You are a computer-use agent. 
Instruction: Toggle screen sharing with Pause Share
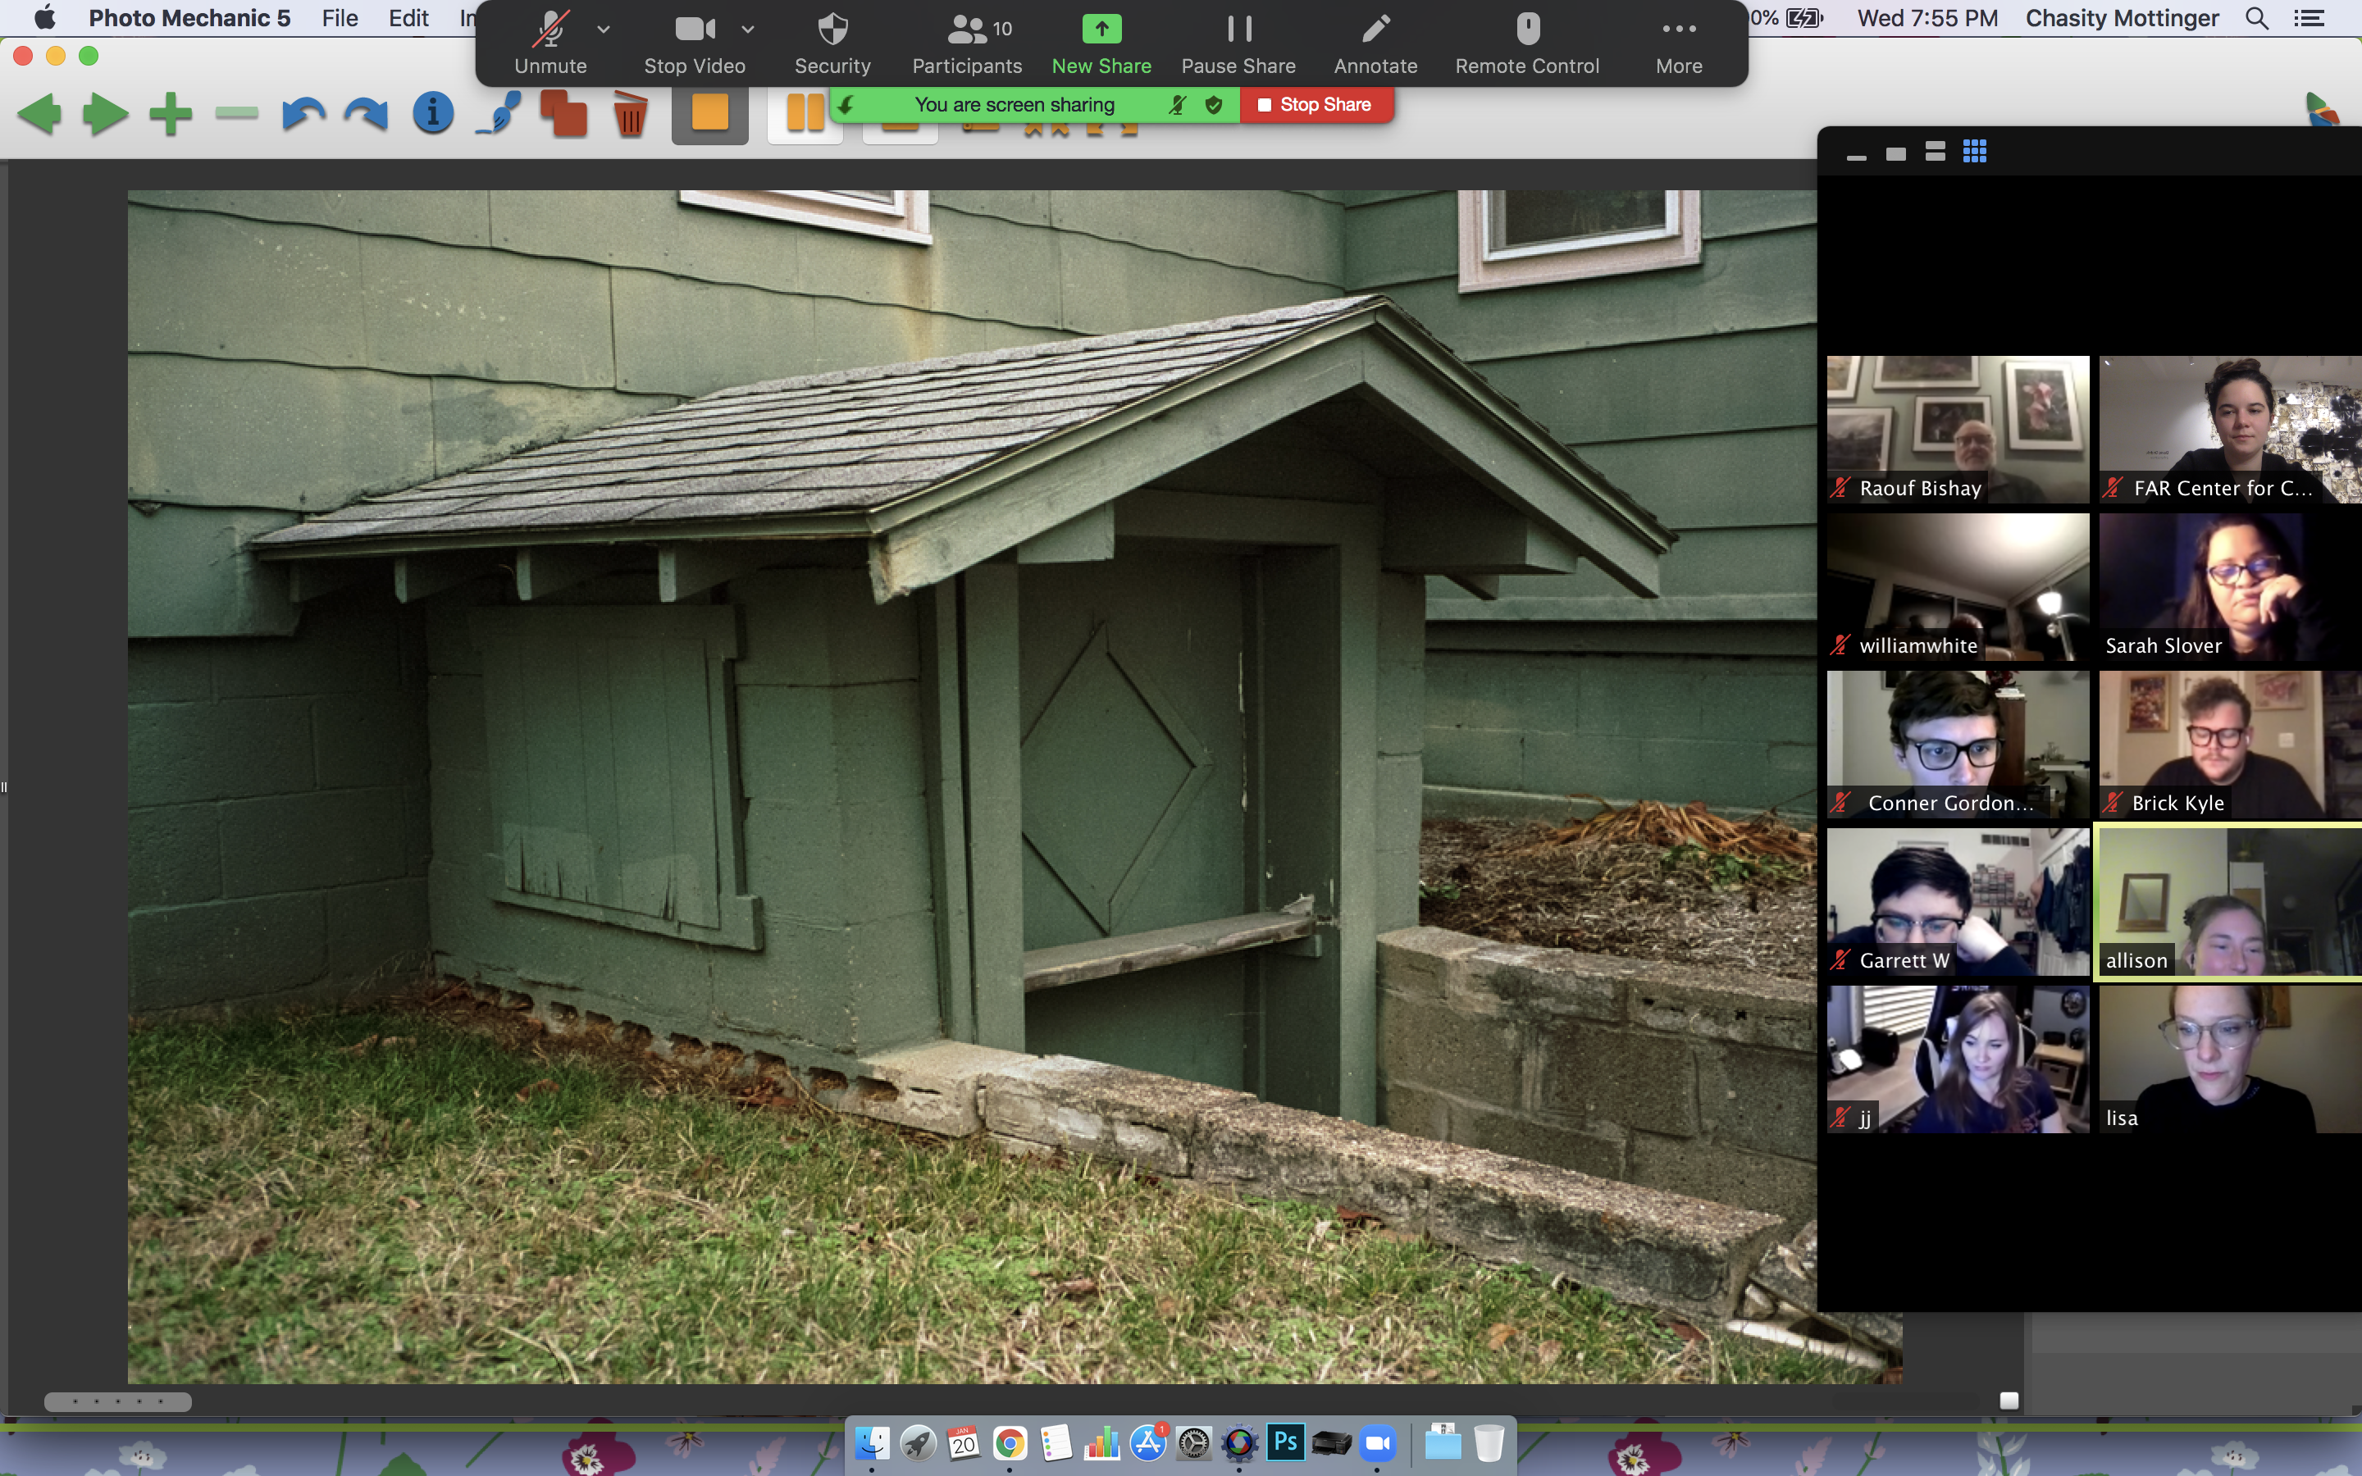(1238, 44)
